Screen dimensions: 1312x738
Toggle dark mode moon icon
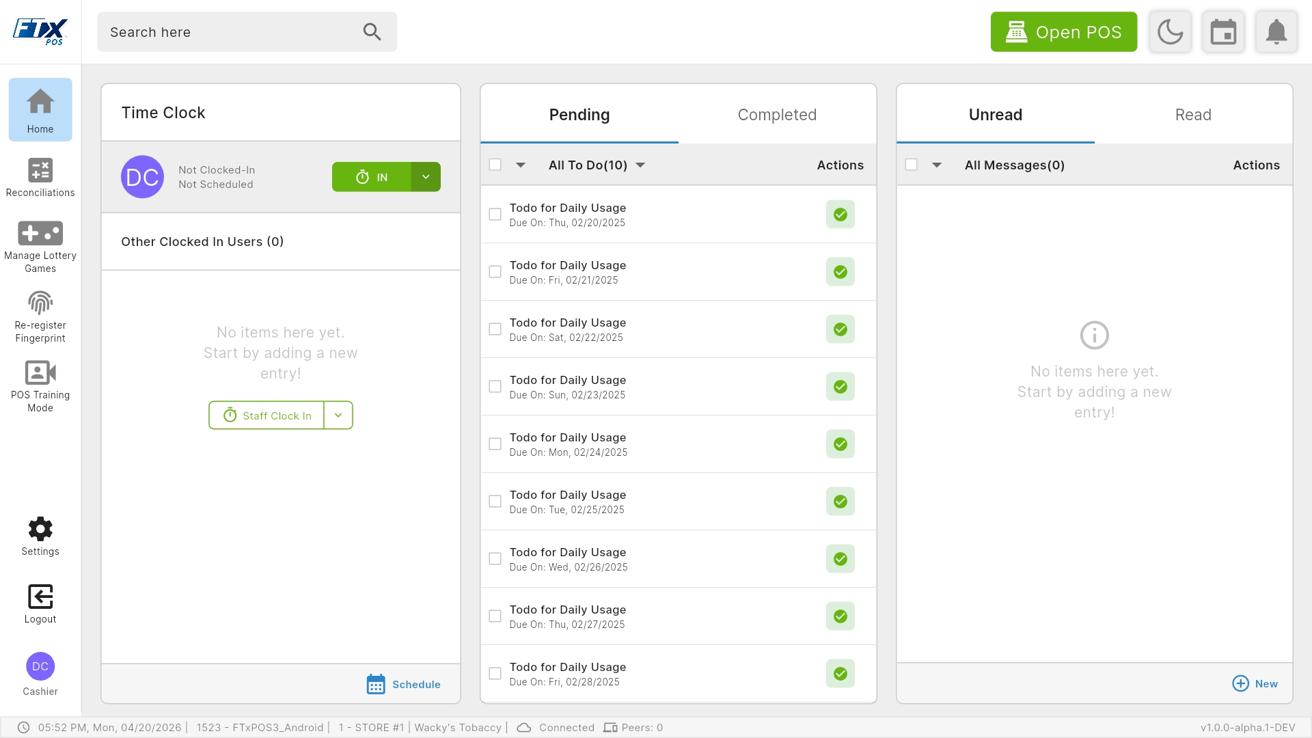(x=1170, y=31)
